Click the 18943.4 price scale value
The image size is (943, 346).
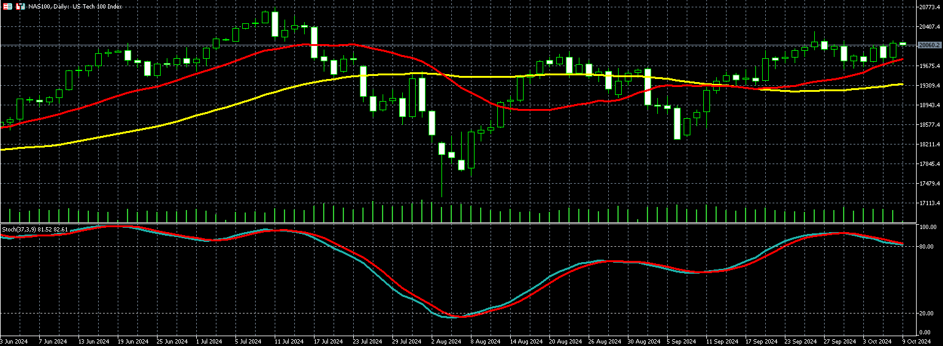[930, 105]
